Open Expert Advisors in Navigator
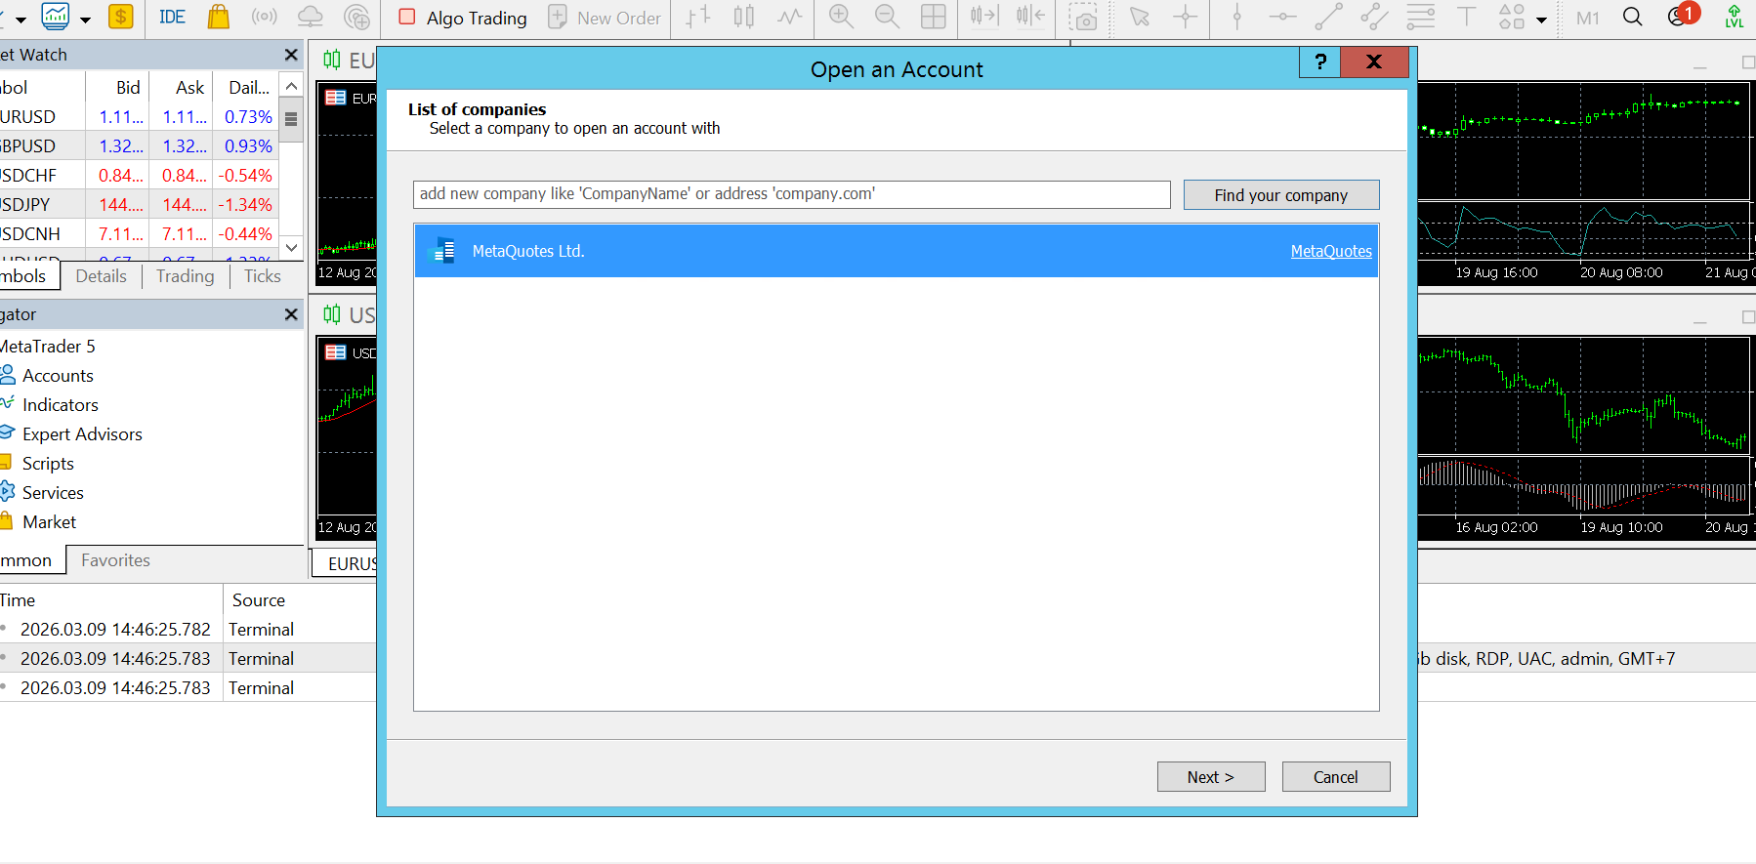This screenshot has width=1756, height=864. pos(82,434)
